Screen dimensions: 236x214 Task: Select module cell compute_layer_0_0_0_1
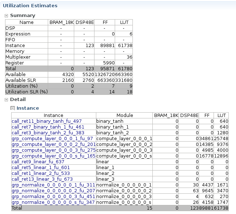pos(124,139)
